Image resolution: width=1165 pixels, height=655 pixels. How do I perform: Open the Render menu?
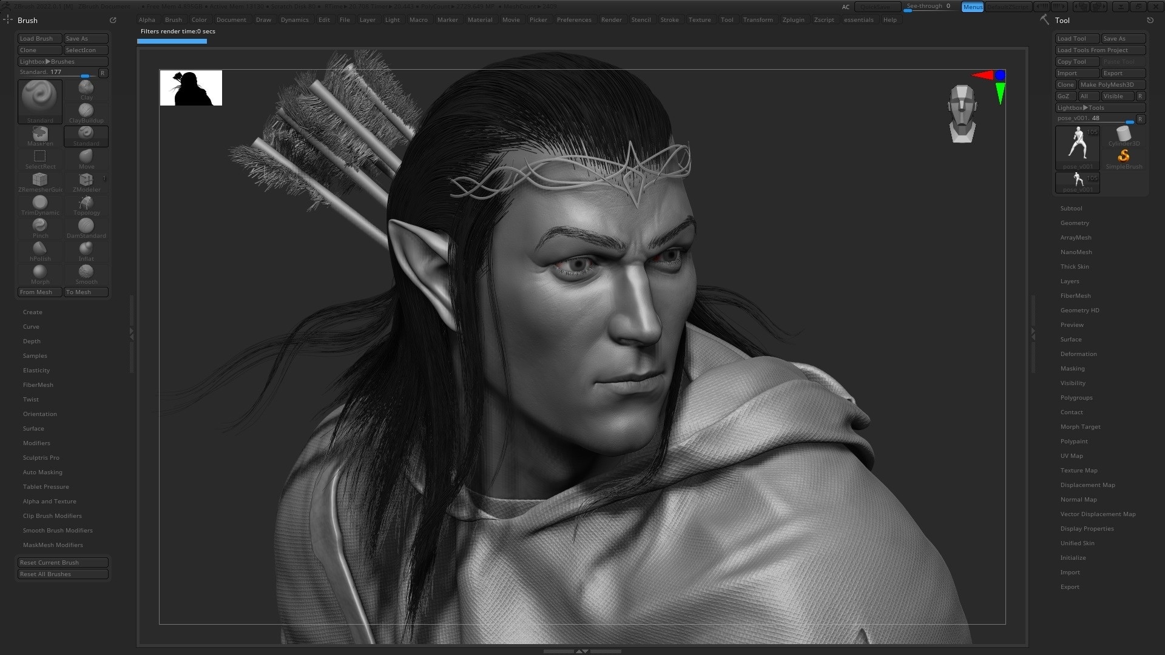611,20
